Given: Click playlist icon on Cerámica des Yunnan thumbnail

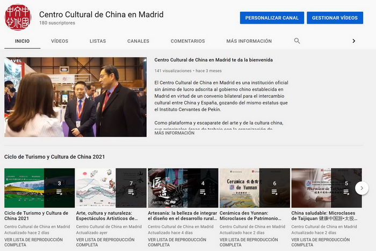Looking at the screenshot, I should point(274,192).
